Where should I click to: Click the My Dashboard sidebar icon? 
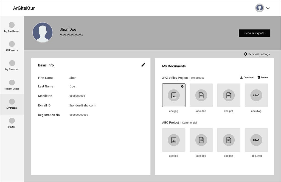12,25
